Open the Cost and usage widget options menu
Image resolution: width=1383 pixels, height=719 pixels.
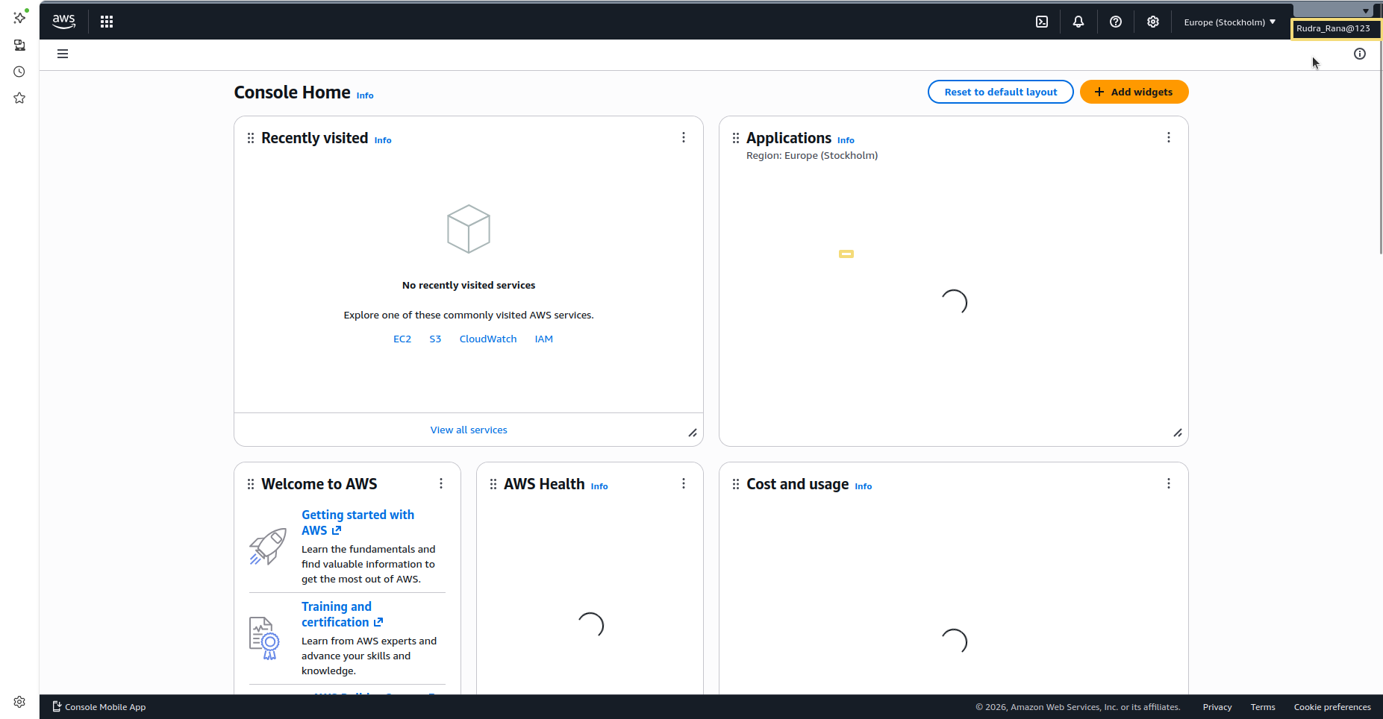1169,483
